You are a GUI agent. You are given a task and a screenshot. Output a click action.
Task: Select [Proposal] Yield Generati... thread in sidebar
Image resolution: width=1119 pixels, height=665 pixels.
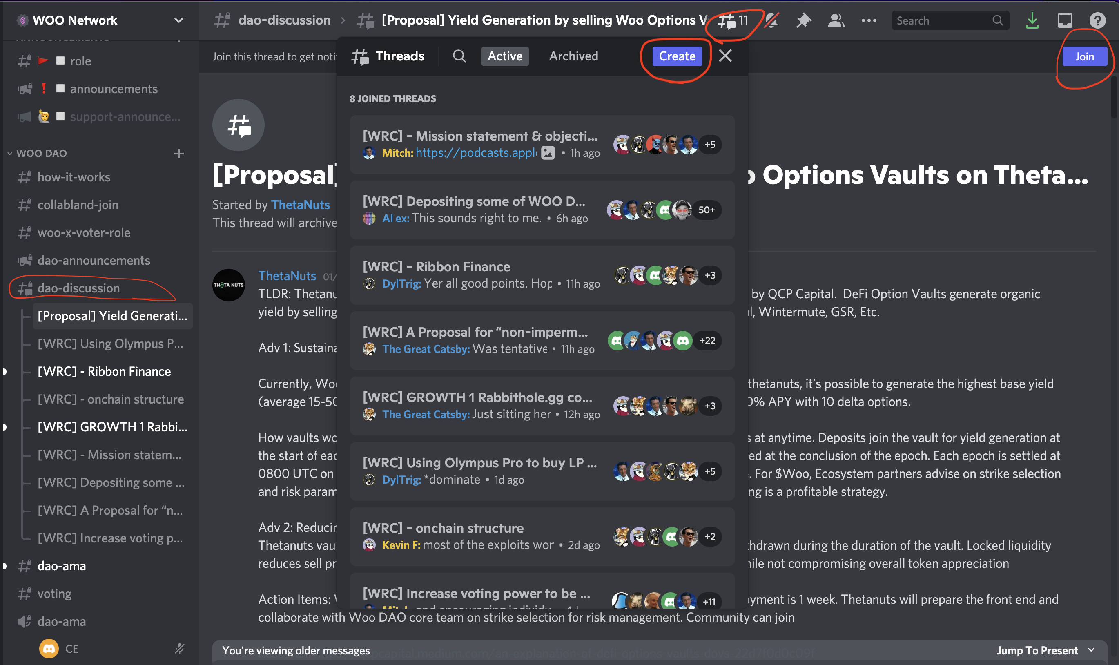point(112,316)
